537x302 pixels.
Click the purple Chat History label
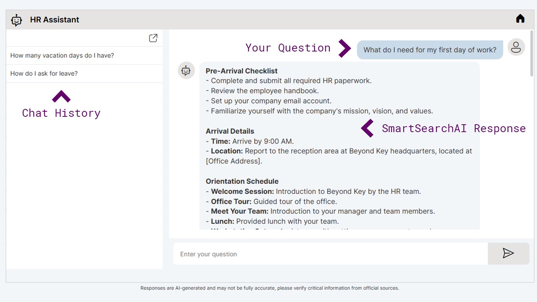pos(61,113)
